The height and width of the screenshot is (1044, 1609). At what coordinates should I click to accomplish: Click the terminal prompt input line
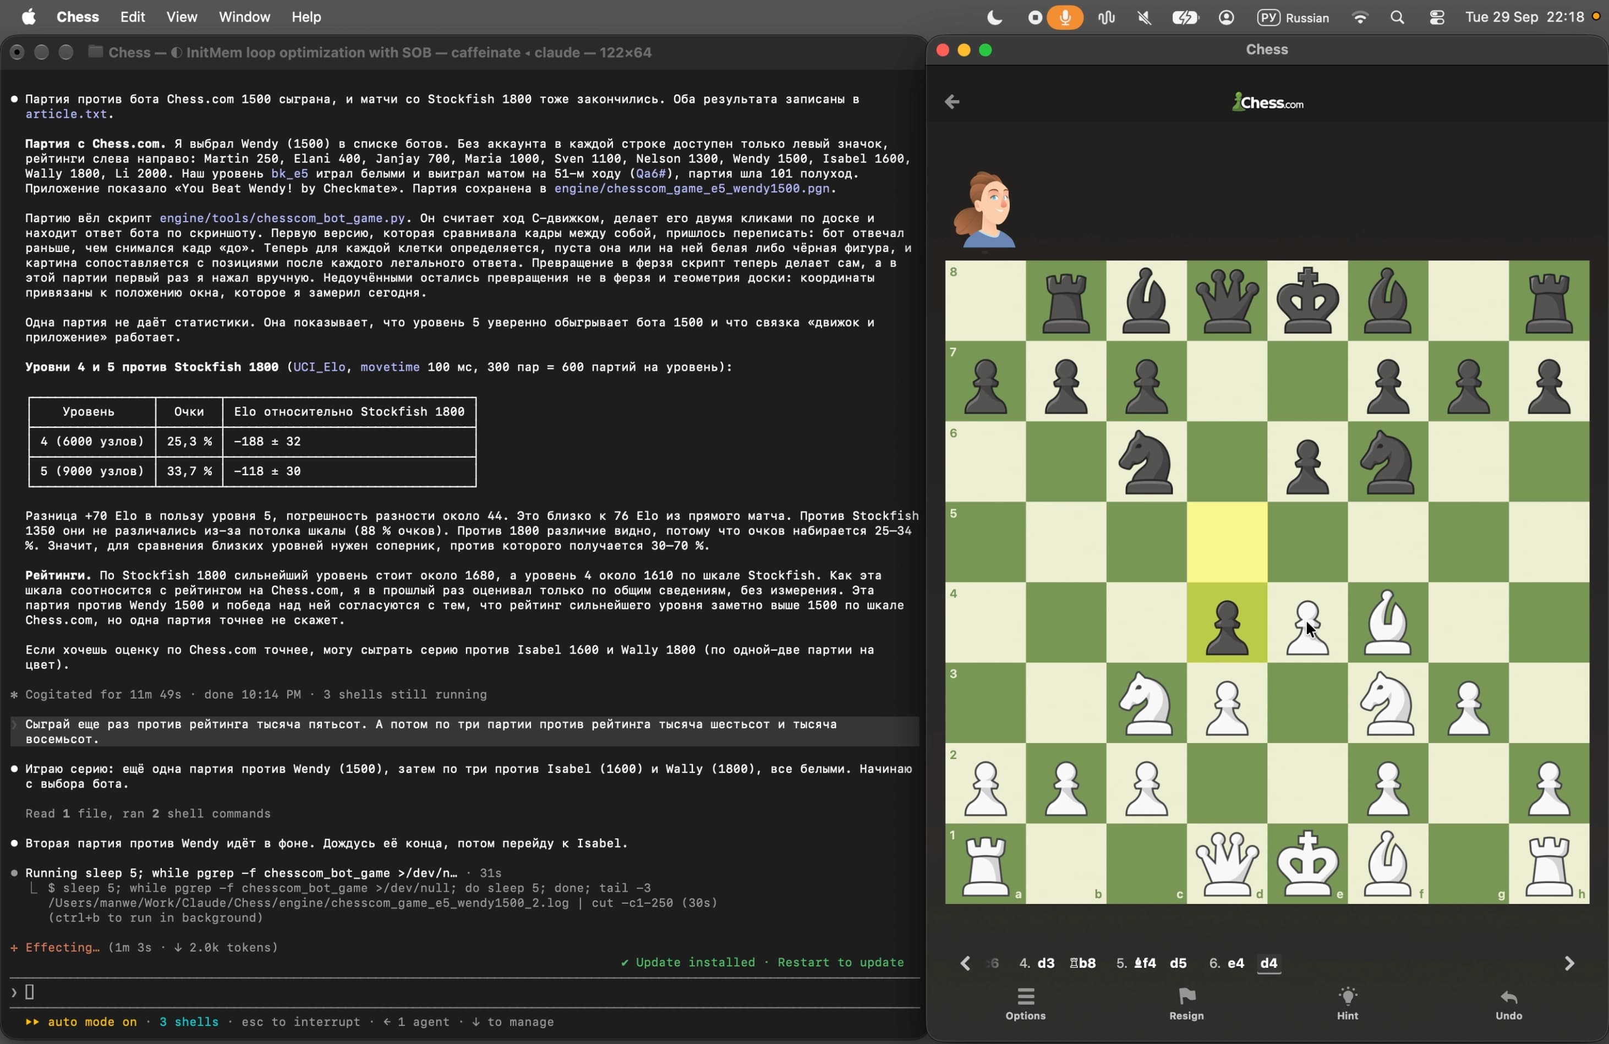(x=465, y=992)
